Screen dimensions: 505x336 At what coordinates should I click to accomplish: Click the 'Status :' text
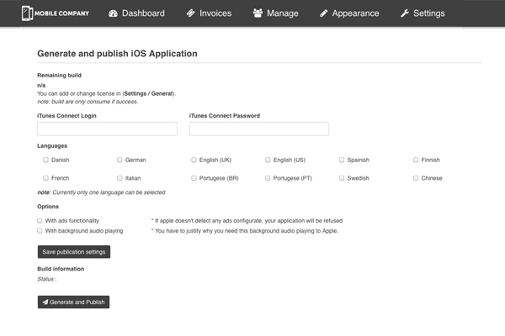[47, 279]
